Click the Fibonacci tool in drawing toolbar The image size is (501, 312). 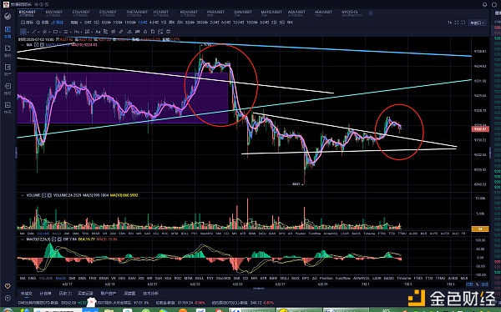[x=76, y=32]
